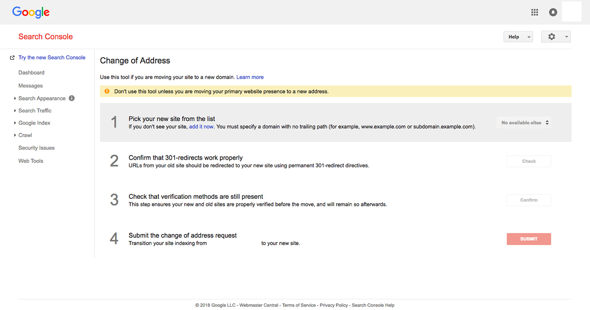Open the Help dropdown menu

(518, 37)
